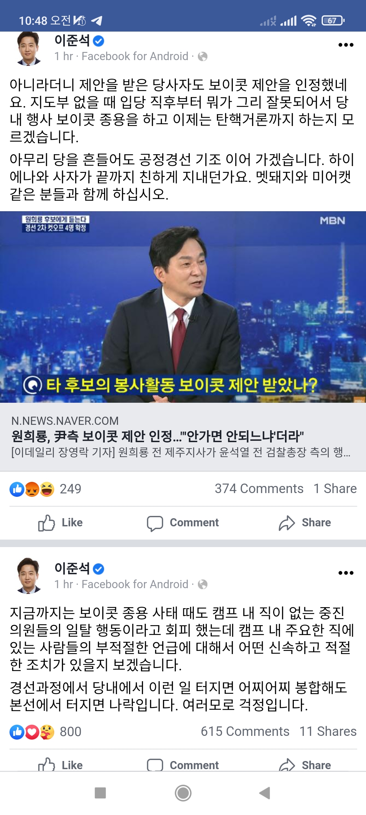Tap the blue verified badge on the first post

pos(98,41)
